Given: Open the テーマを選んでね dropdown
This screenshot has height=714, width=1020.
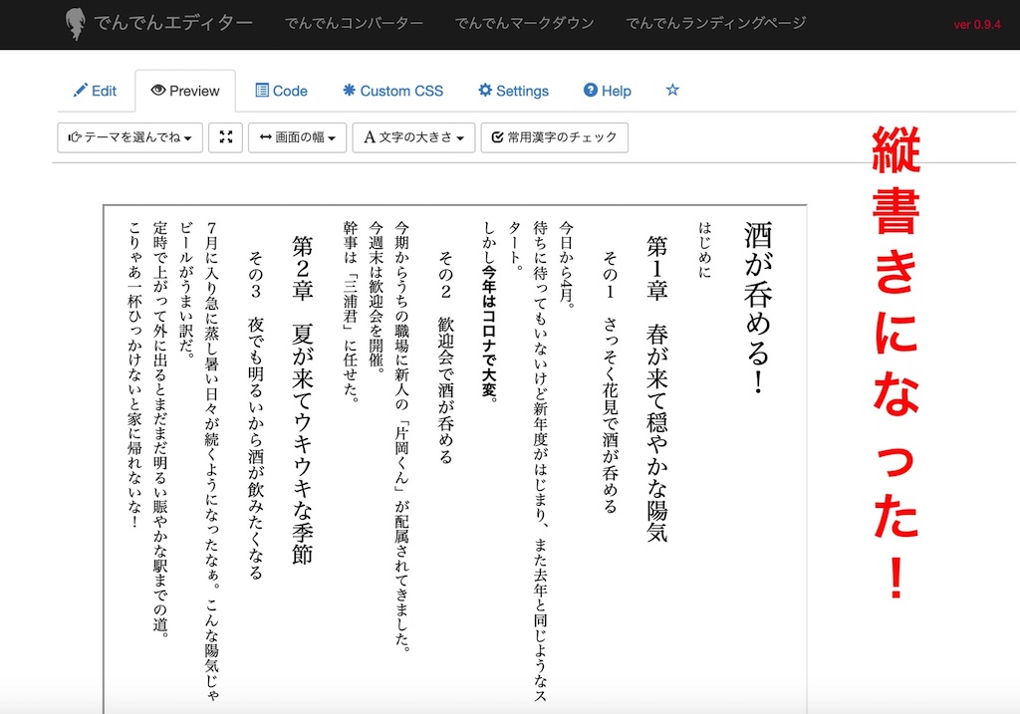Looking at the screenshot, I should (x=129, y=137).
